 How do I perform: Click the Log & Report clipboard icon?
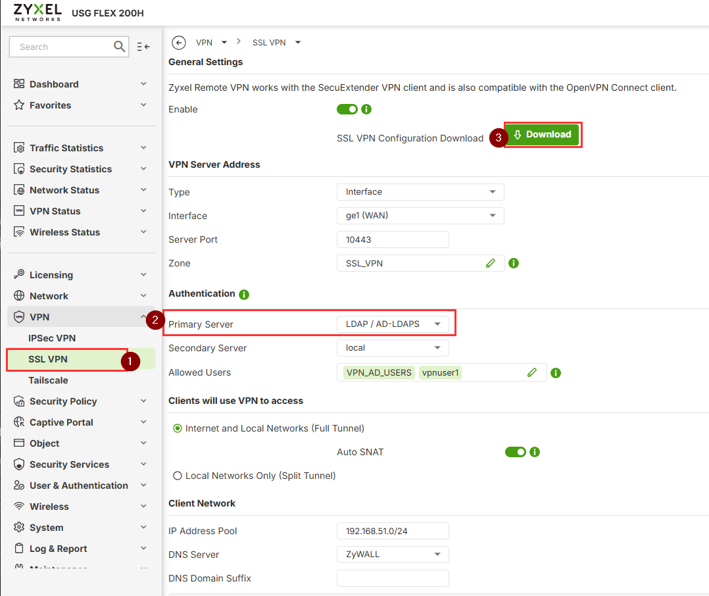click(x=19, y=548)
